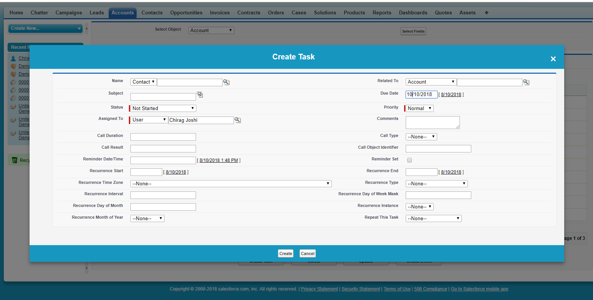Click the plus icon for all tabs
Screen dimensions: 593x300
point(486,12)
